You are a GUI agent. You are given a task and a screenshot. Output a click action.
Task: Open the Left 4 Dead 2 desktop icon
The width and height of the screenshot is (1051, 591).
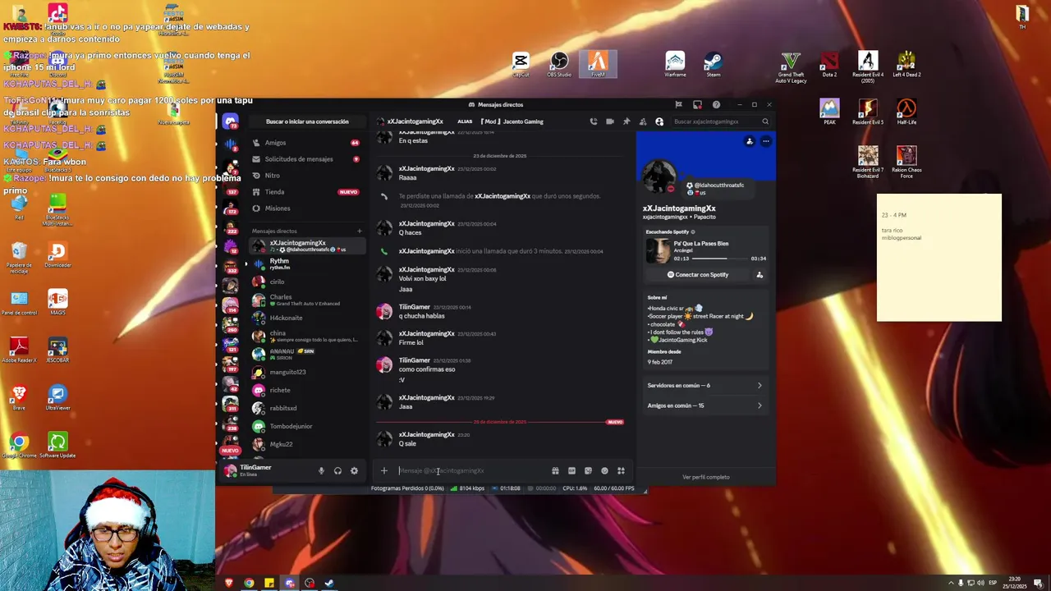pyautogui.click(x=906, y=65)
